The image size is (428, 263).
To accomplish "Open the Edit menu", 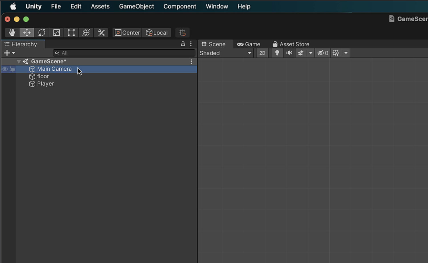I will (76, 6).
